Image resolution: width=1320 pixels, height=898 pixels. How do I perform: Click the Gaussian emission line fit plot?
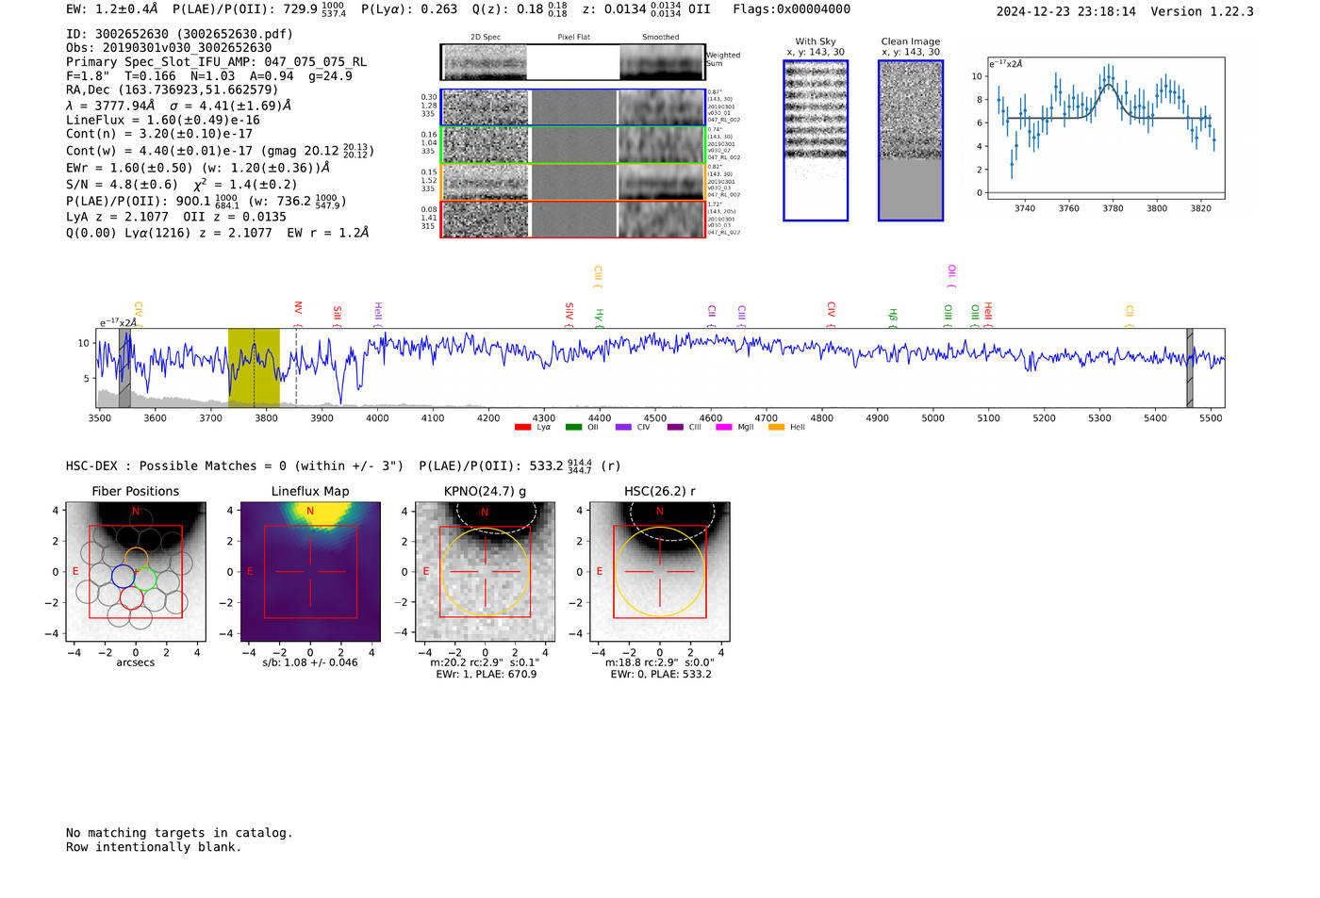tap(1106, 129)
